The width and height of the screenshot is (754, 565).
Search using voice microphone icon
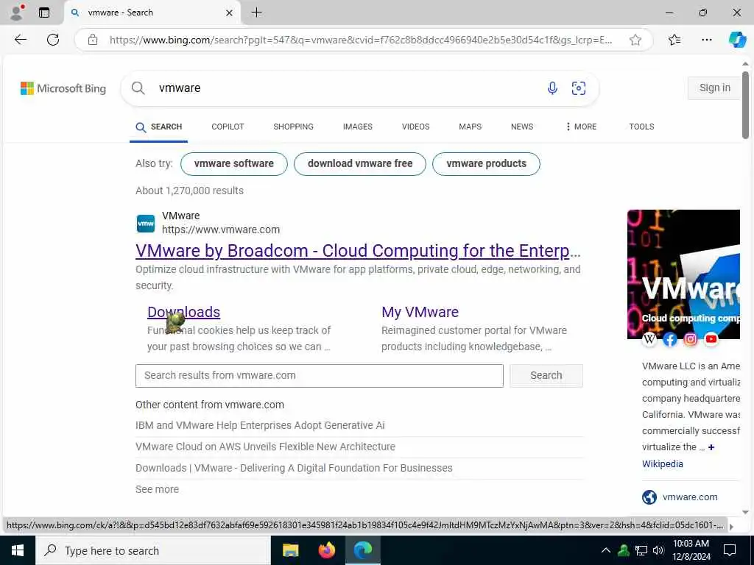click(552, 88)
